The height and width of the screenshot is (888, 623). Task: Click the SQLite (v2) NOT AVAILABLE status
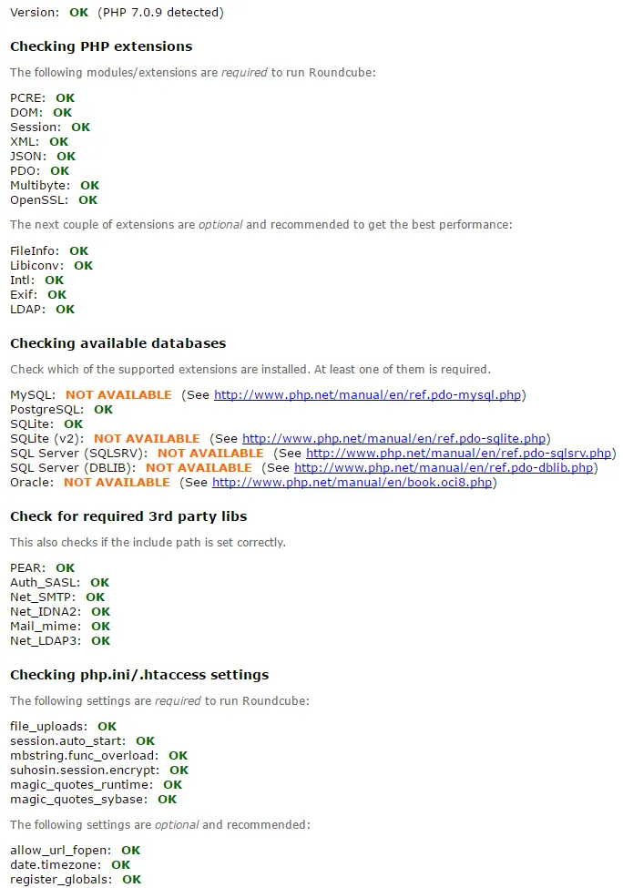(x=147, y=439)
